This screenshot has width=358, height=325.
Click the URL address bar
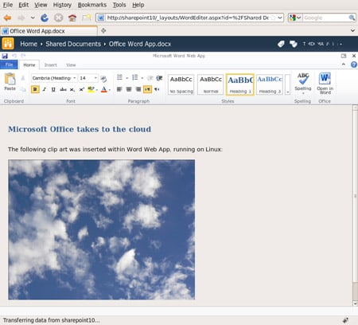(189, 18)
